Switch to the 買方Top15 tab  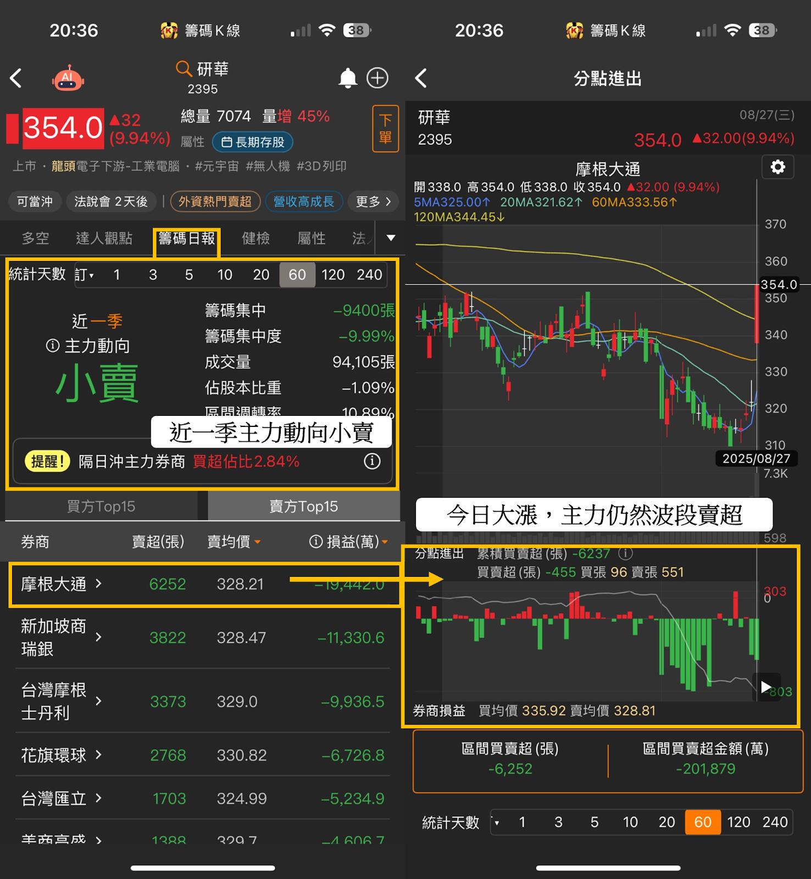pos(101,507)
